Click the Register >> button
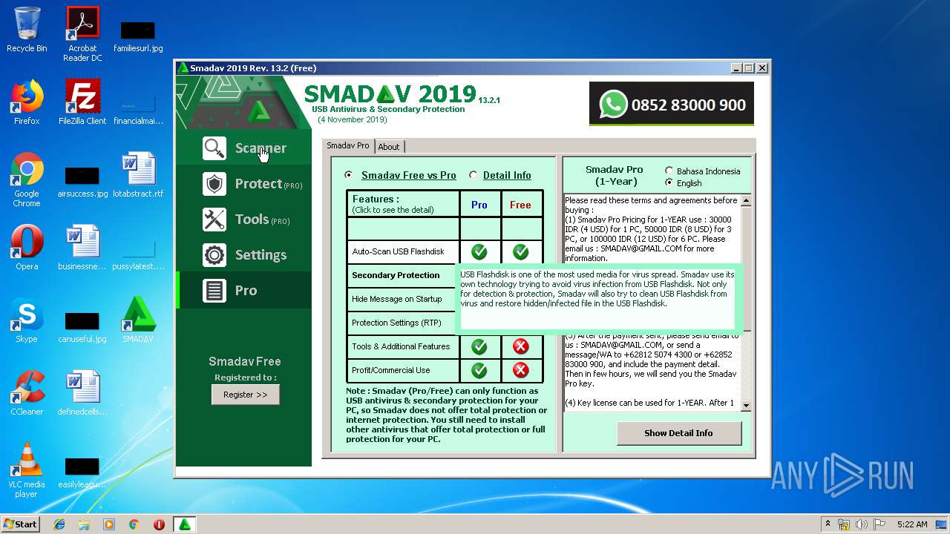 point(246,395)
